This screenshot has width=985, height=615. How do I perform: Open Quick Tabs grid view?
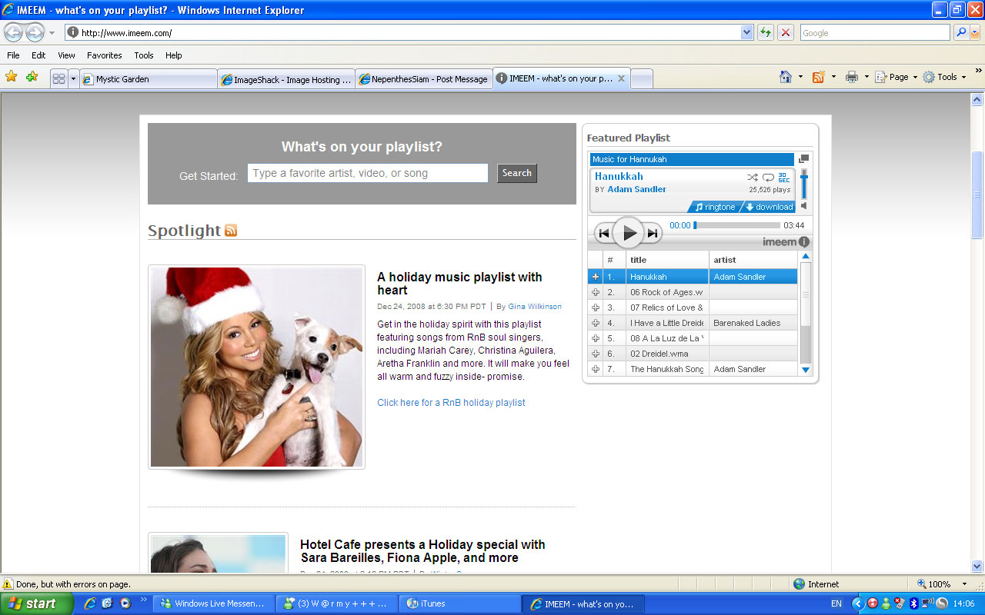(x=58, y=78)
